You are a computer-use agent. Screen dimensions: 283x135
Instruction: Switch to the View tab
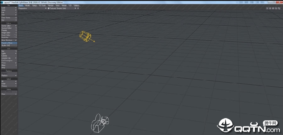click(58, 6)
